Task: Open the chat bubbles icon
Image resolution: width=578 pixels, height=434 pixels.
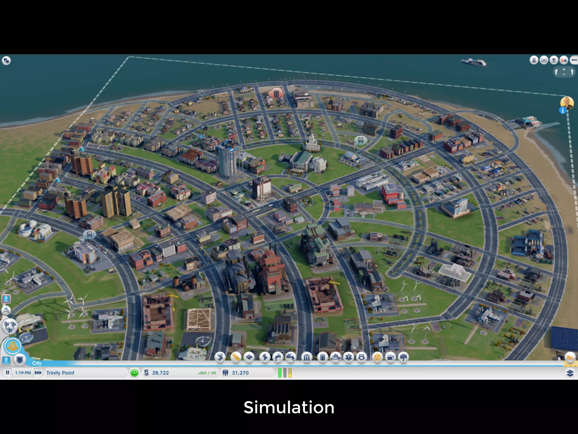Action: pos(6,60)
